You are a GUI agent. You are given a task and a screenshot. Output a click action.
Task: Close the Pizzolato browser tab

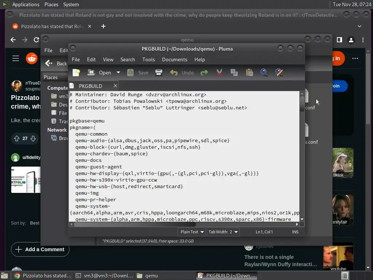coord(90,26)
